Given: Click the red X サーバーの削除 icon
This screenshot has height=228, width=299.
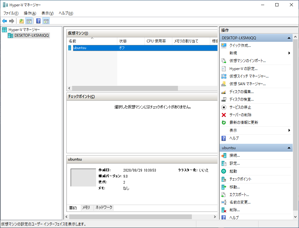Looking at the screenshot, I should pyautogui.click(x=224, y=115).
